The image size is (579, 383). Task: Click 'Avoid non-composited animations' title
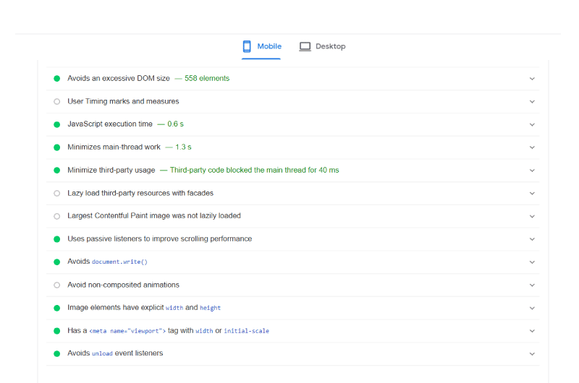pyautogui.click(x=123, y=285)
